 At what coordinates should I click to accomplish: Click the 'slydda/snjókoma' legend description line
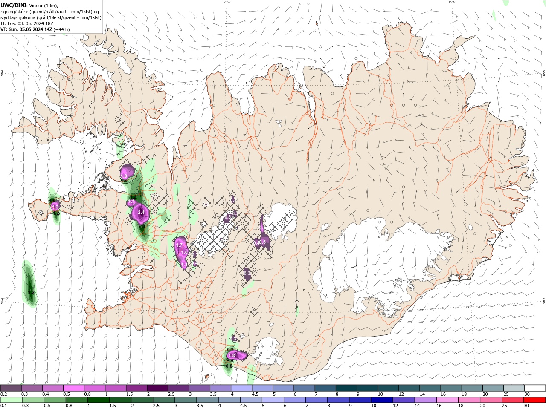click(x=51, y=17)
